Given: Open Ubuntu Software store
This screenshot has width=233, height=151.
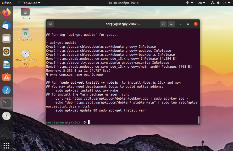Looking at the screenshot, I should pos(6,77).
